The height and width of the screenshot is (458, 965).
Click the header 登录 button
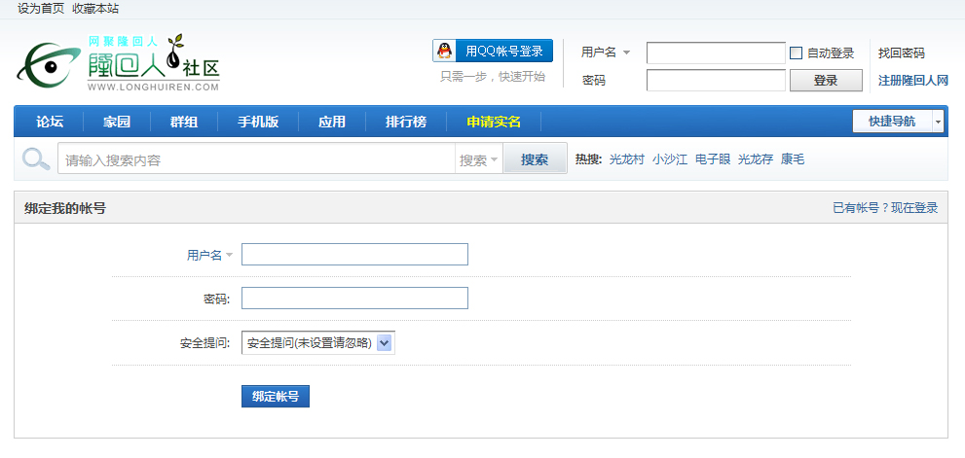pos(826,81)
